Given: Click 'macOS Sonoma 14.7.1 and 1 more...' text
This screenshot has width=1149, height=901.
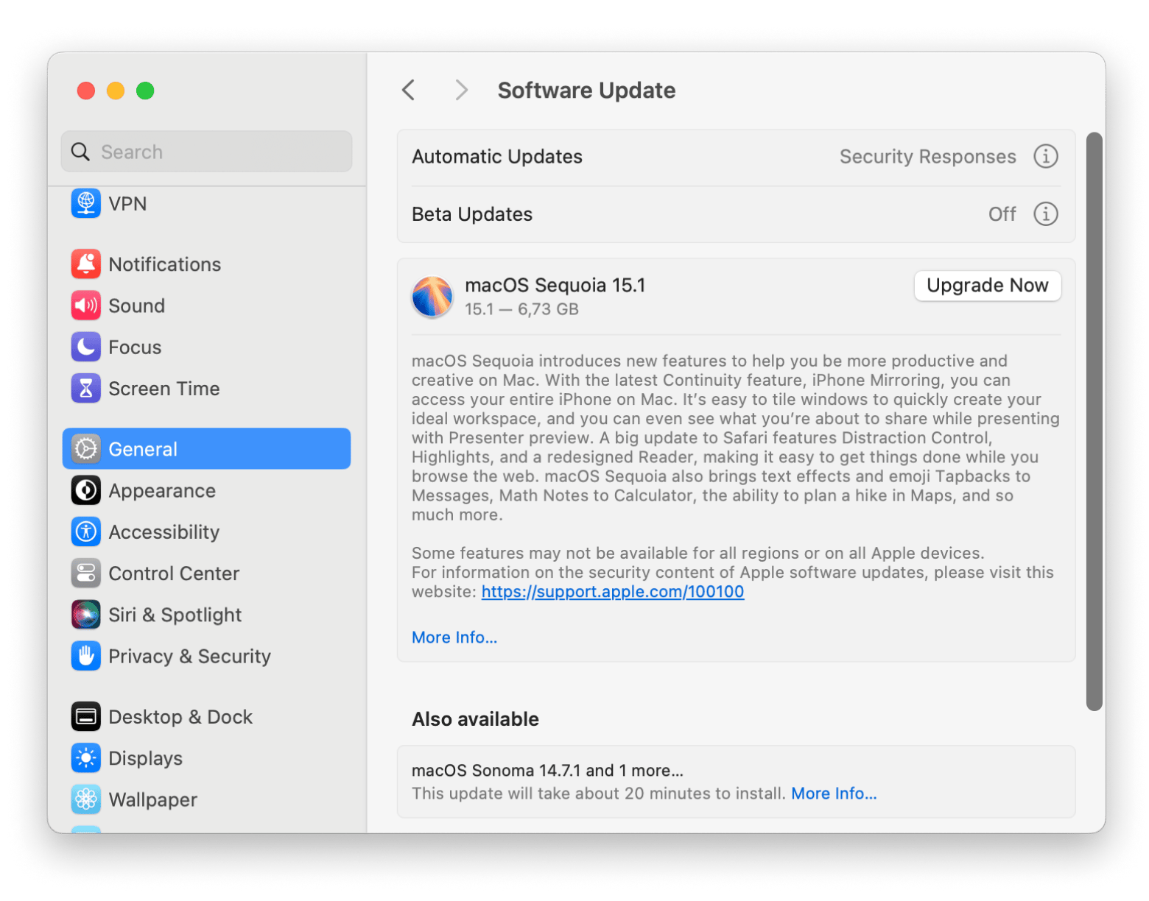Looking at the screenshot, I should [x=547, y=771].
